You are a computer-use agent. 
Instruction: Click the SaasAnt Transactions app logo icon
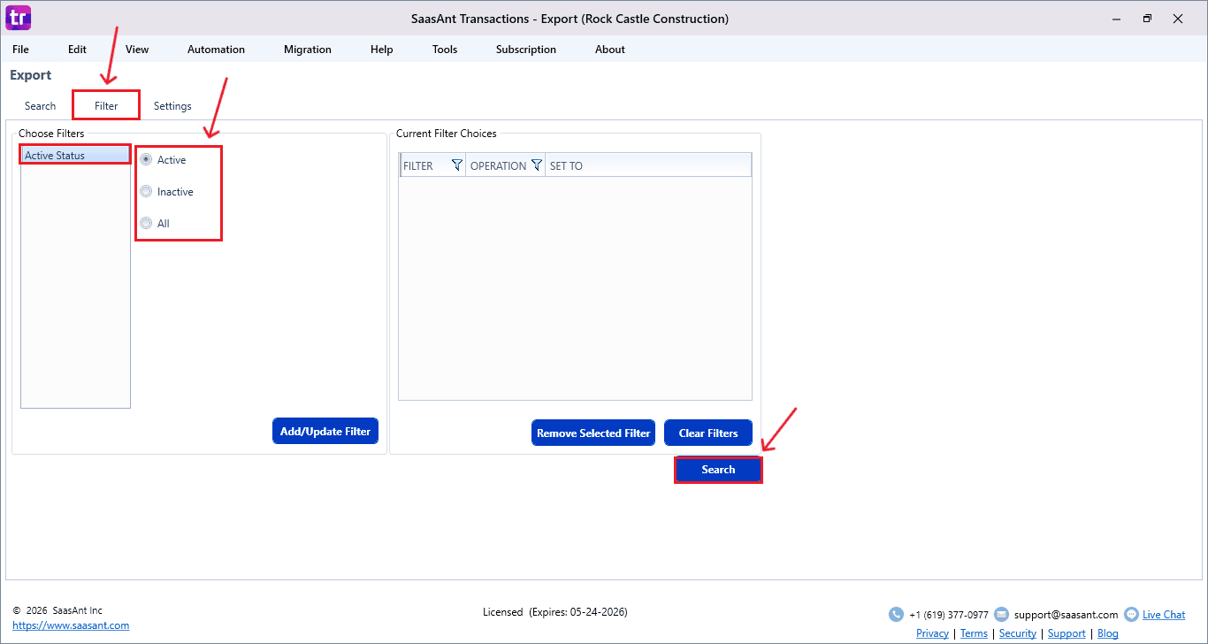click(x=19, y=18)
